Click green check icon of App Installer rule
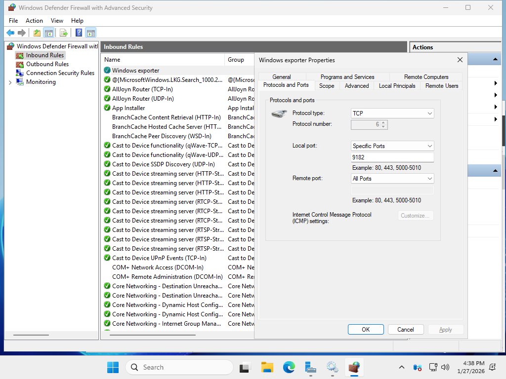506x379 pixels. point(107,108)
